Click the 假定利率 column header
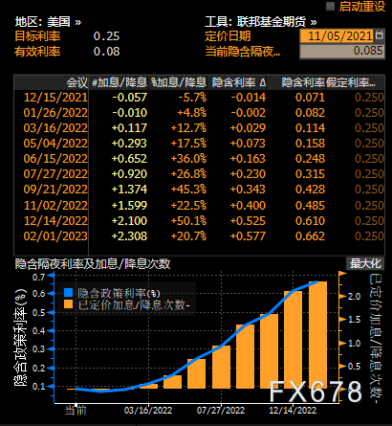 click(x=351, y=82)
